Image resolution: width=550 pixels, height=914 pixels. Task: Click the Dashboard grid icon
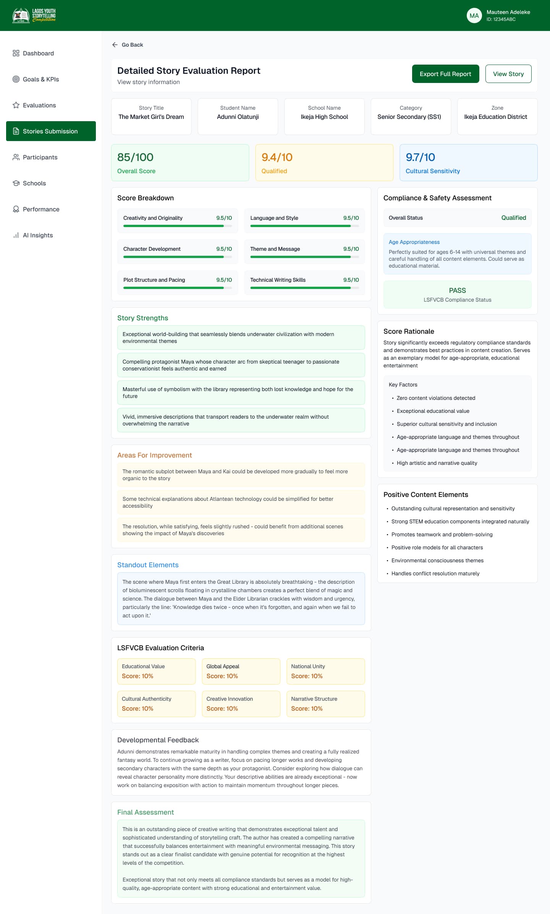point(16,53)
